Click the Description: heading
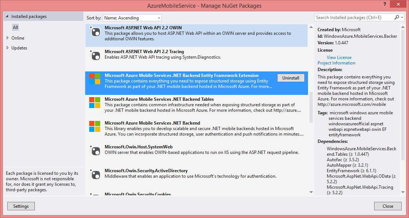This screenshot has width=409, height=218. tap(330, 70)
